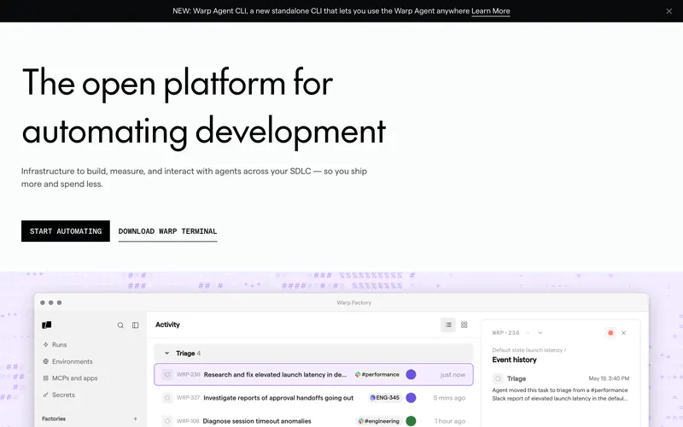Click the Warp Factory window title
The image size is (683, 427).
(354, 302)
